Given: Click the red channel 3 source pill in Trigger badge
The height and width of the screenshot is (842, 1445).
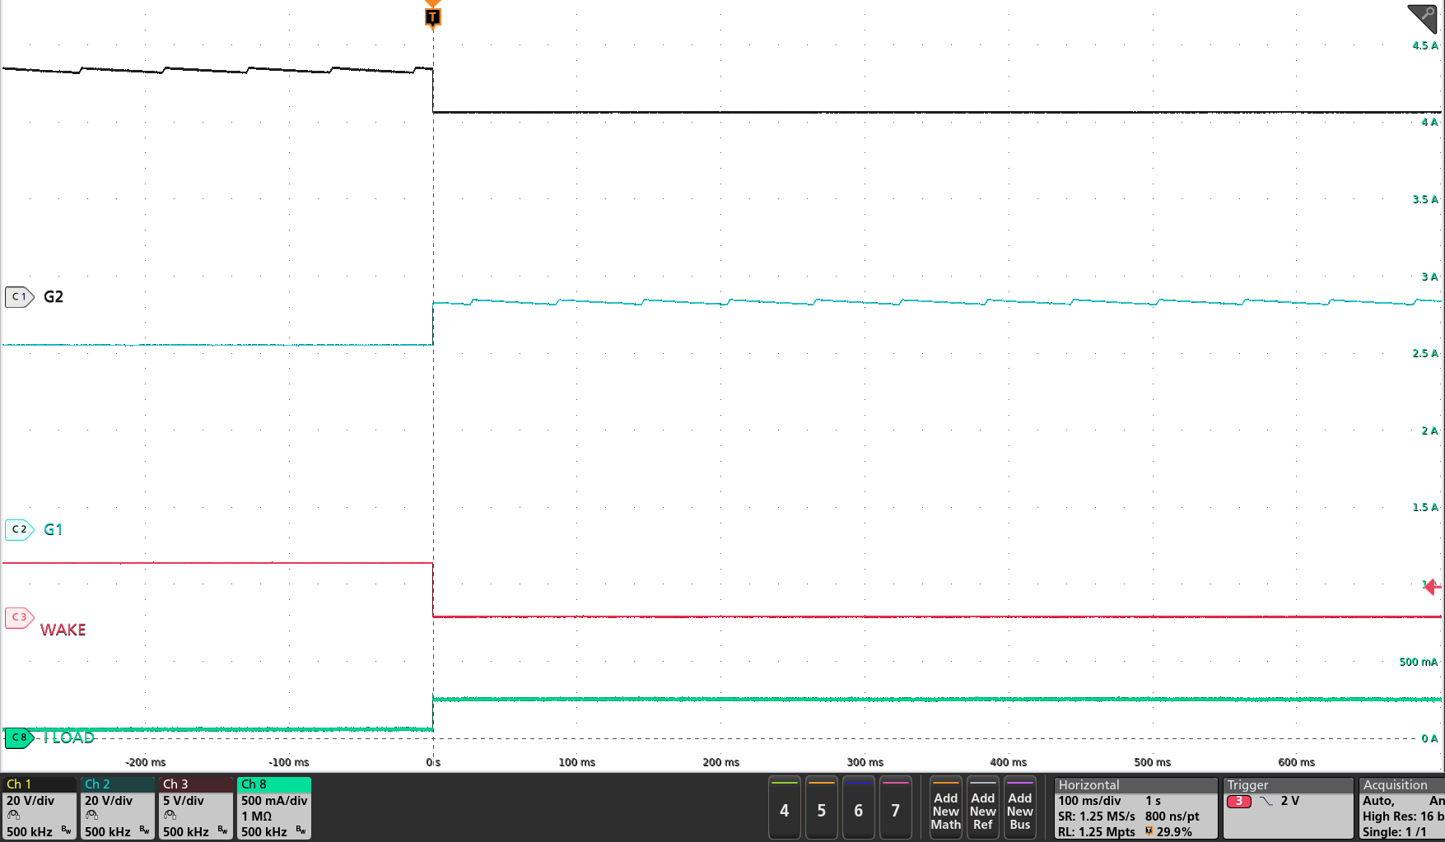Looking at the screenshot, I should point(1239,801).
